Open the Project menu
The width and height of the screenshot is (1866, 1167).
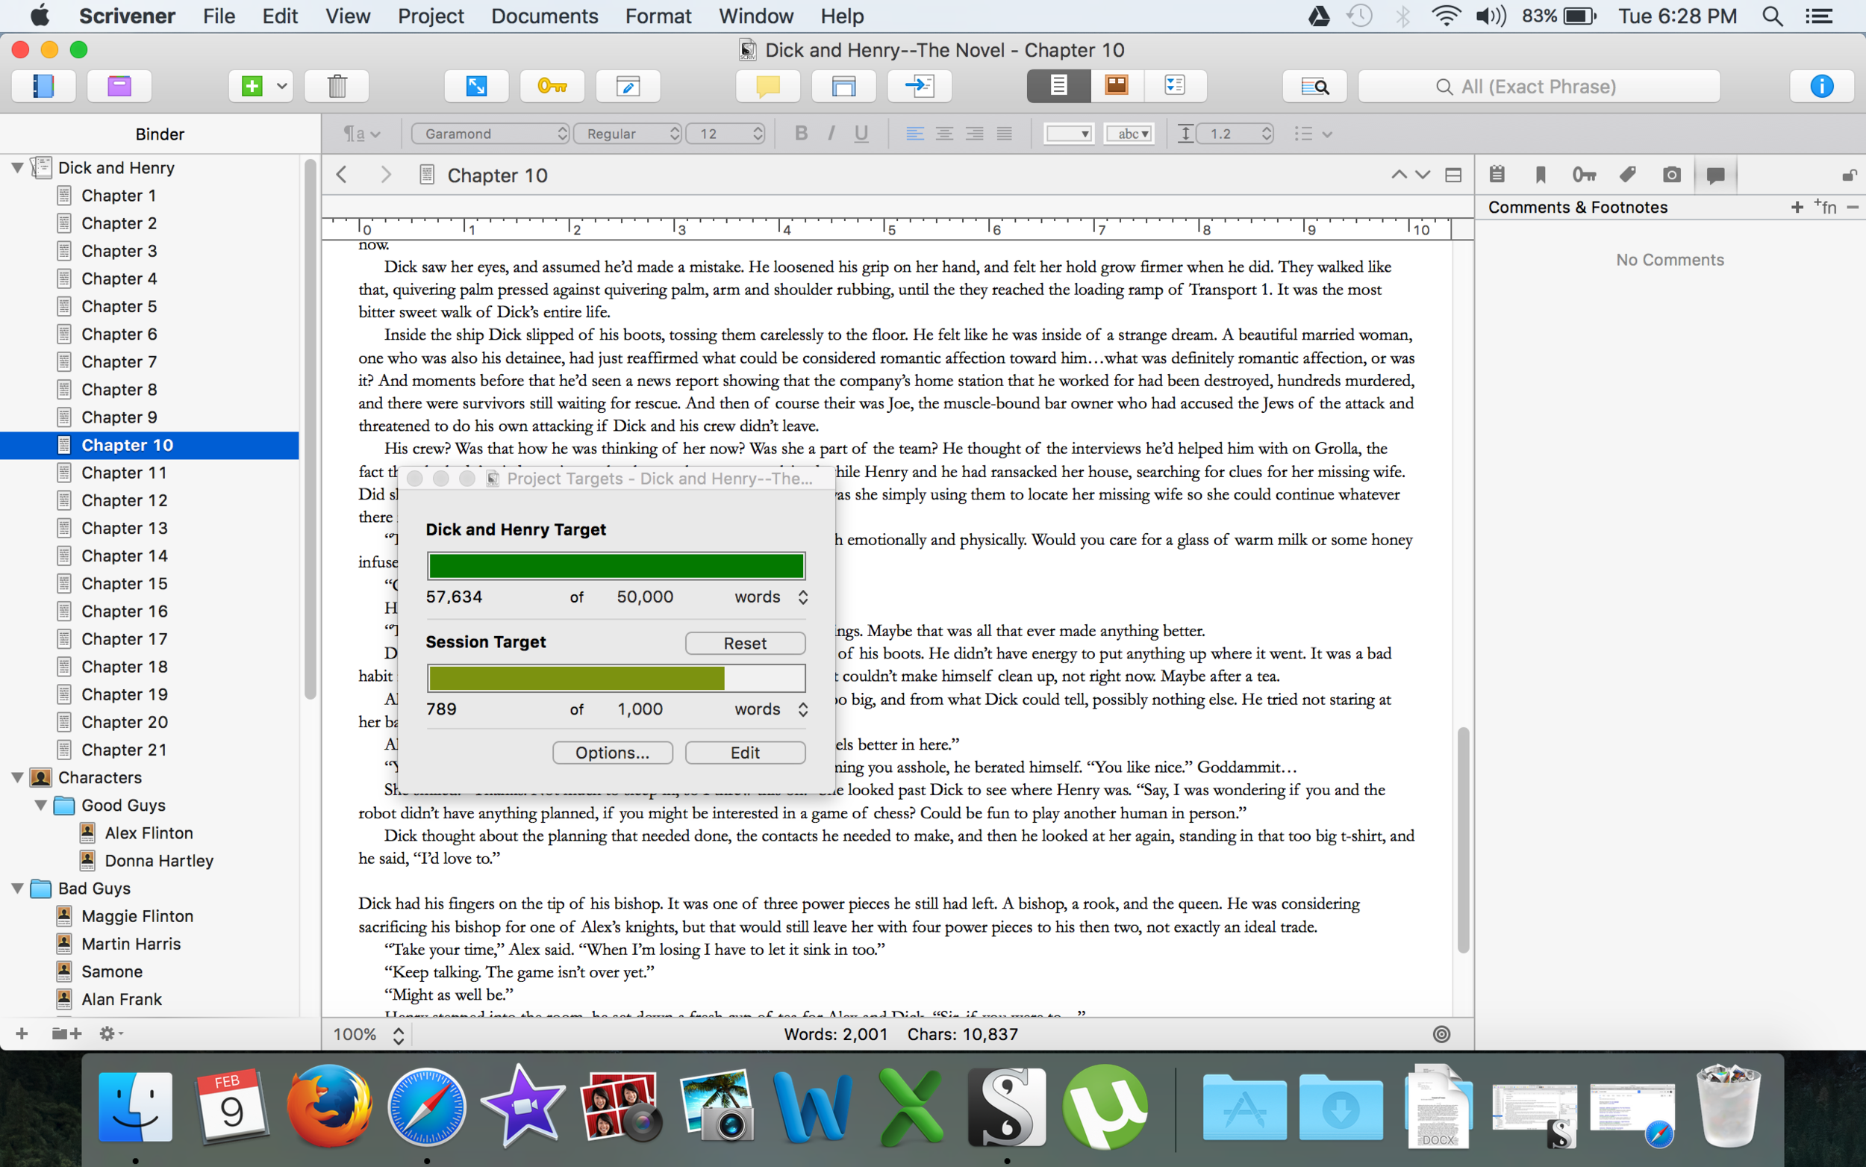pos(431,16)
